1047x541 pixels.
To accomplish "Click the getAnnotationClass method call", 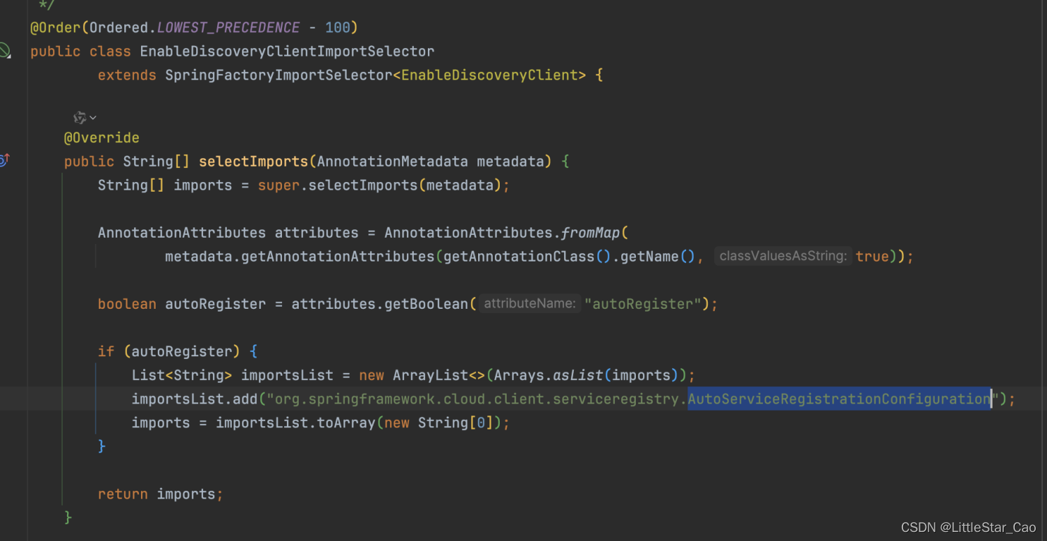I will 519,257.
